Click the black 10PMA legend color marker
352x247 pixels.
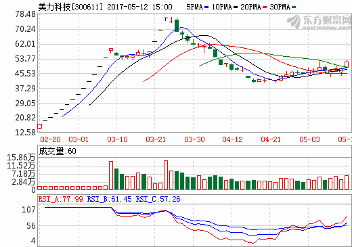[x=236, y=7]
